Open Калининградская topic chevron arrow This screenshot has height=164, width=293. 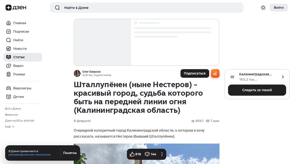click(x=282, y=77)
